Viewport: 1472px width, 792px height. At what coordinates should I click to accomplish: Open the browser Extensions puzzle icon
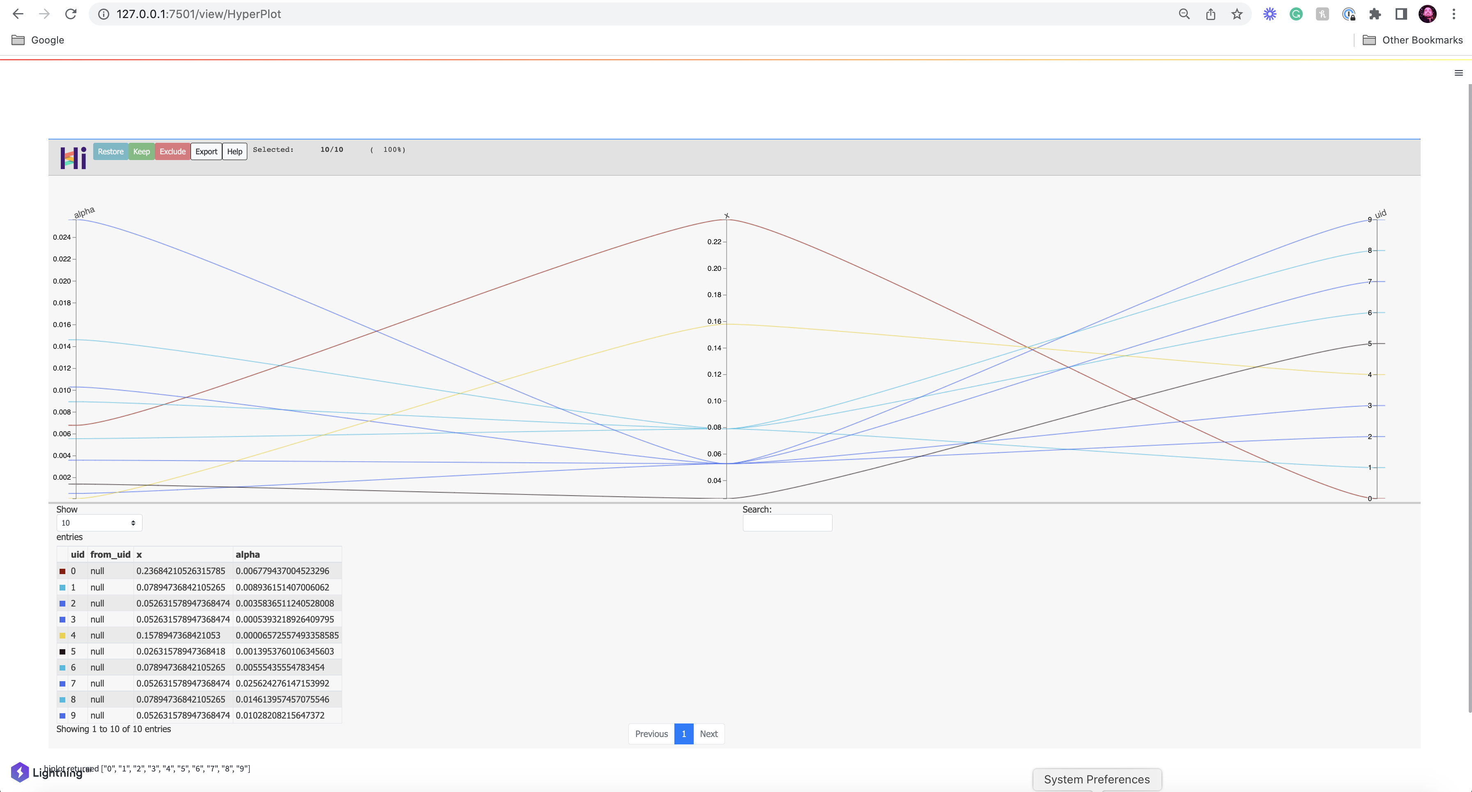click(1375, 14)
